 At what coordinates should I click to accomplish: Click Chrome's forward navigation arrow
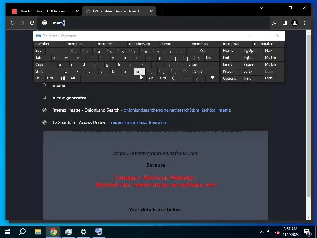pyautogui.click(x=22, y=23)
